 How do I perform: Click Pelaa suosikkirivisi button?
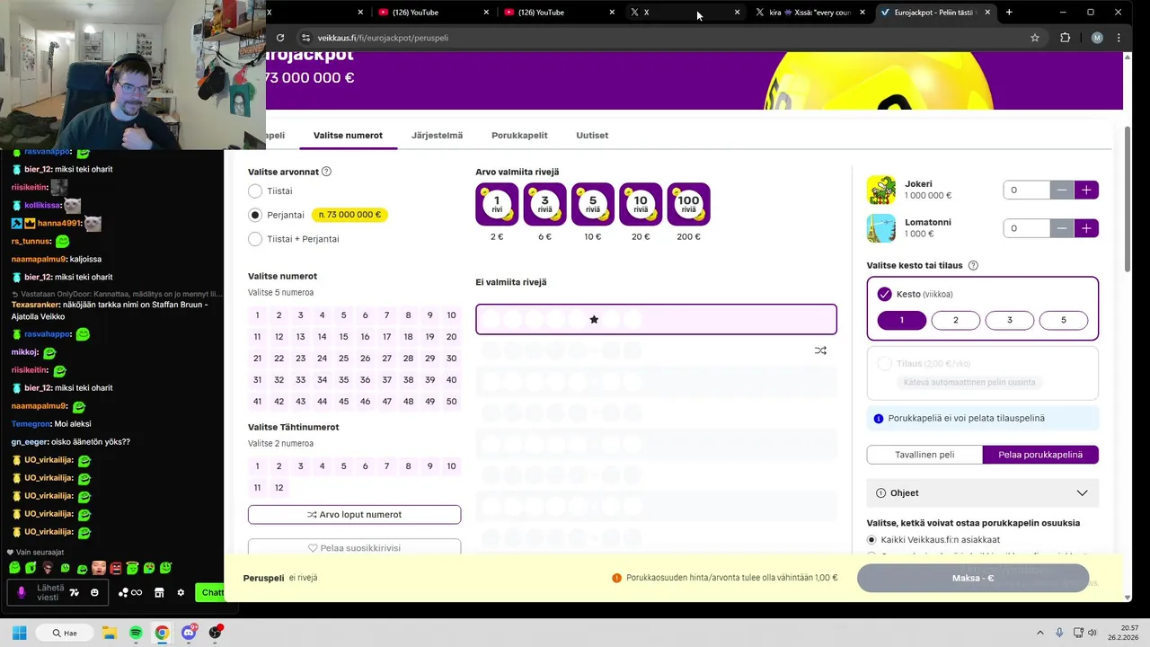tap(354, 547)
